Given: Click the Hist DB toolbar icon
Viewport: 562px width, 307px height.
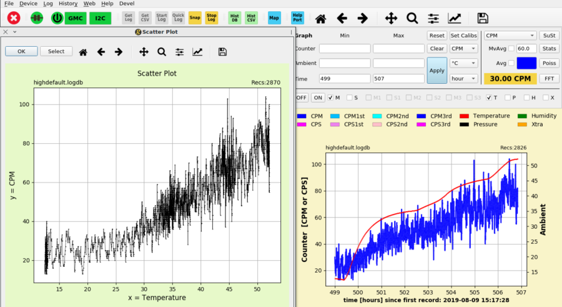Looking at the screenshot, I should point(234,18).
